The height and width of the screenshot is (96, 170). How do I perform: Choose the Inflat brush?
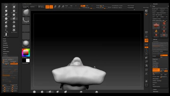[x=6, y=23]
